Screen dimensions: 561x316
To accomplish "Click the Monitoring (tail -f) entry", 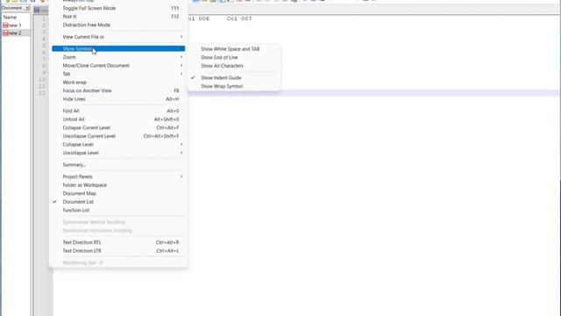I will (x=118, y=262).
